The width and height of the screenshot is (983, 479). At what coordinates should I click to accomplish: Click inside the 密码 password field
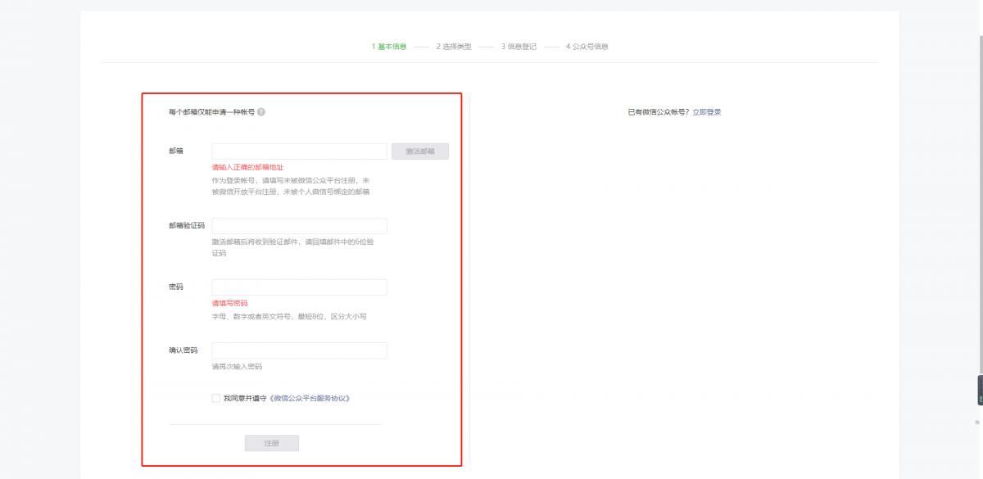[299, 287]
